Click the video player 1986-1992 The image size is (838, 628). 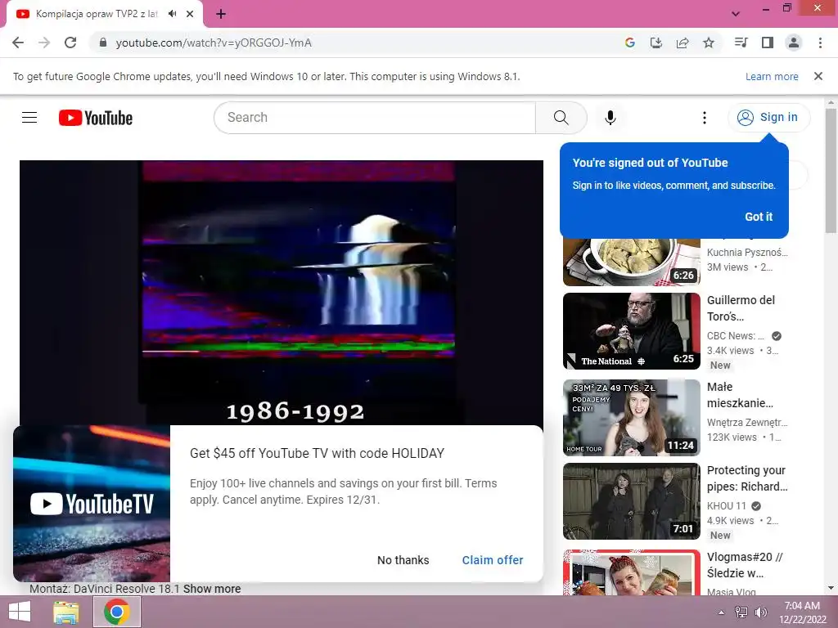282,293
